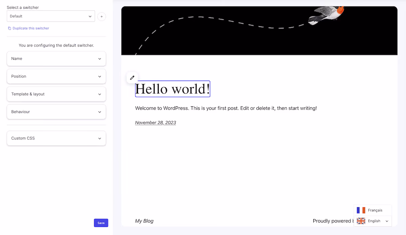Click the bird header image
The width and height of the screenshot is (406, 235).
(259, 30)
